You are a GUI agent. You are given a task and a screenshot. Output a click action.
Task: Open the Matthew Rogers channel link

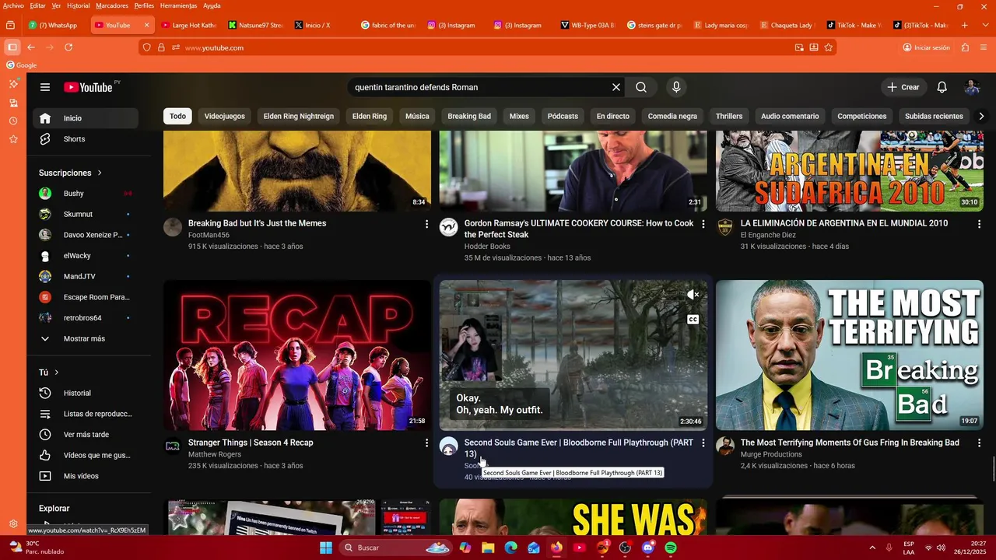(215, 454)
